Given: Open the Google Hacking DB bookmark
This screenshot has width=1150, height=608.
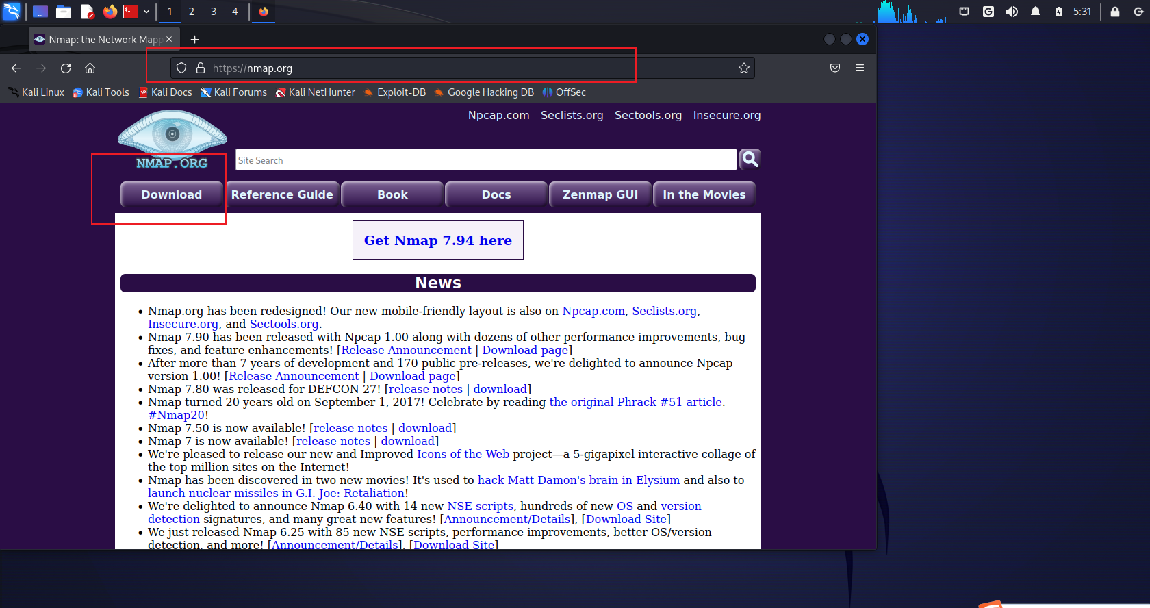Looking at the screenshot, I should (484, 92).
